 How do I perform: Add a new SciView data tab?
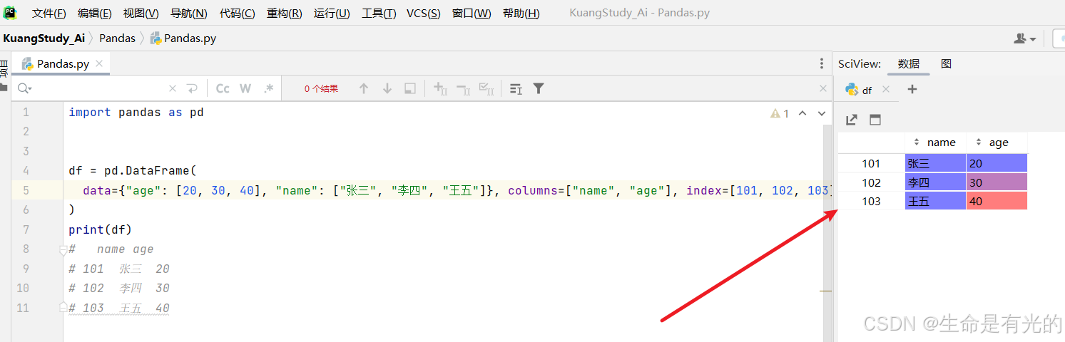(x=912, y=89)
